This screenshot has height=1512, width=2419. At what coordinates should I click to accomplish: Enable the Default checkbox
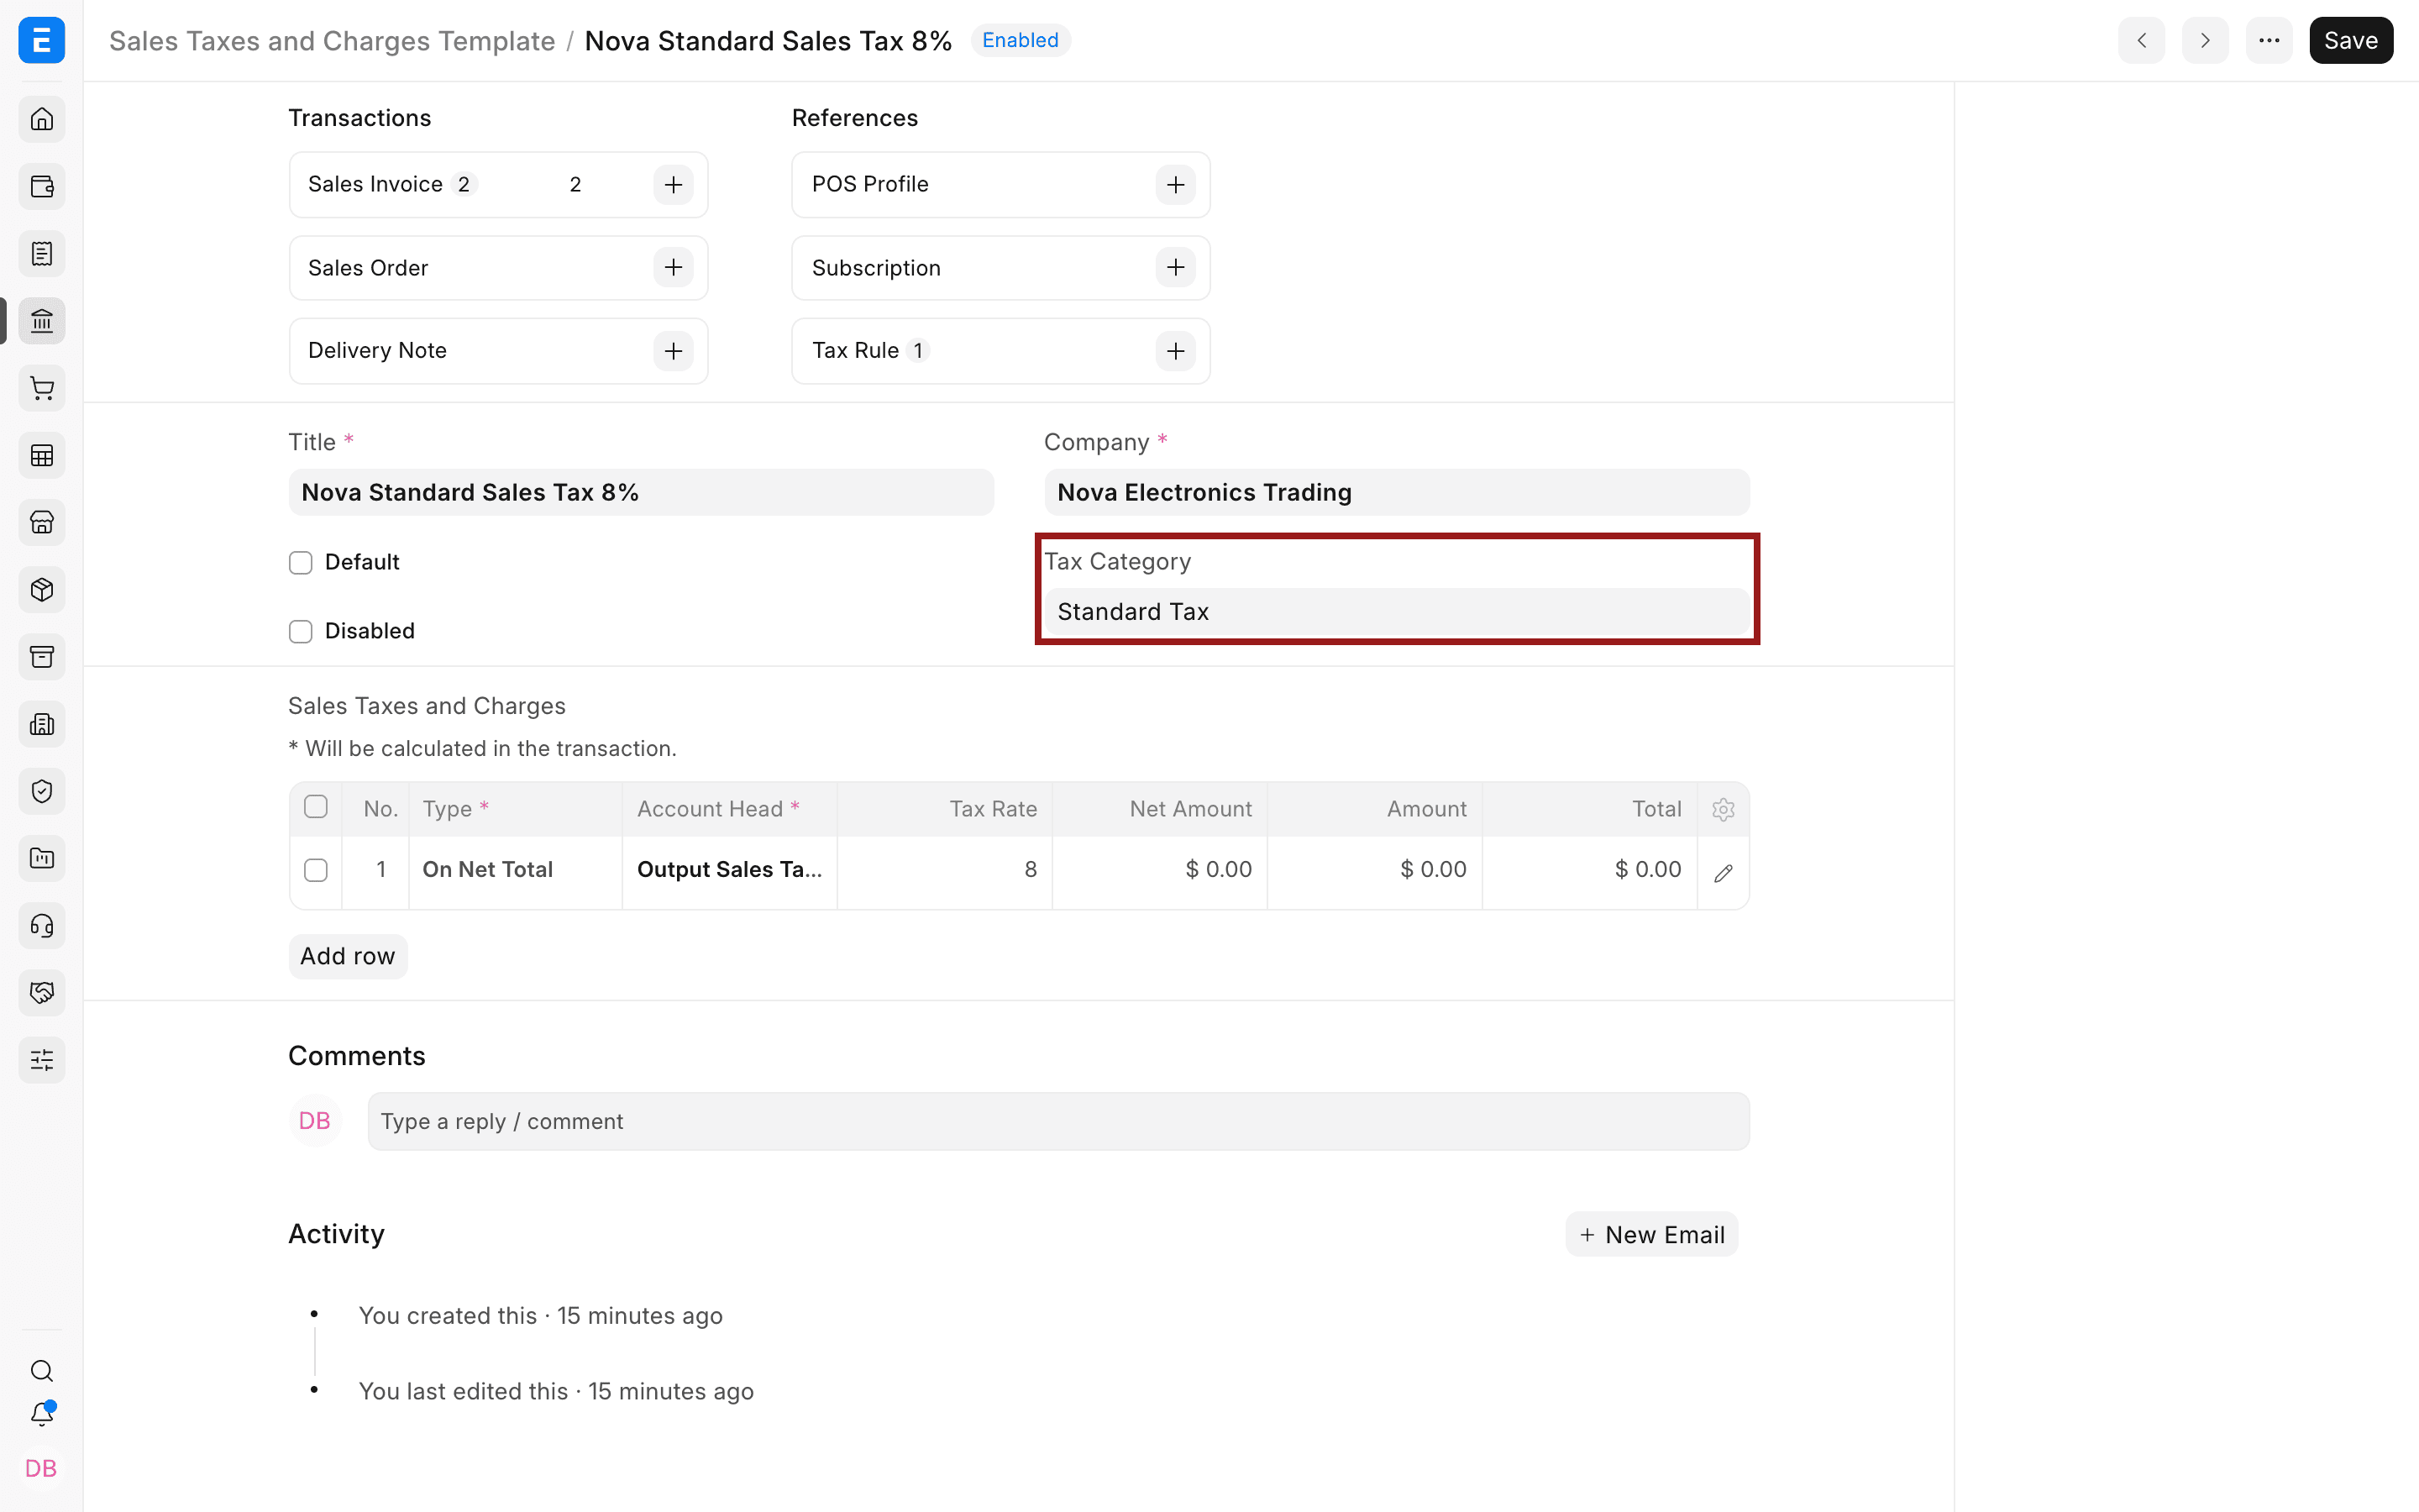(x=301, y=563)
